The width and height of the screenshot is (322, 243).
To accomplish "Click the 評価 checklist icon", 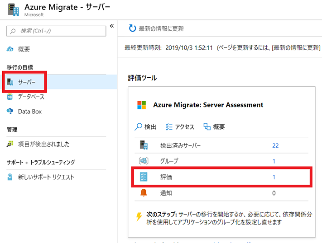I will (144, 177).
